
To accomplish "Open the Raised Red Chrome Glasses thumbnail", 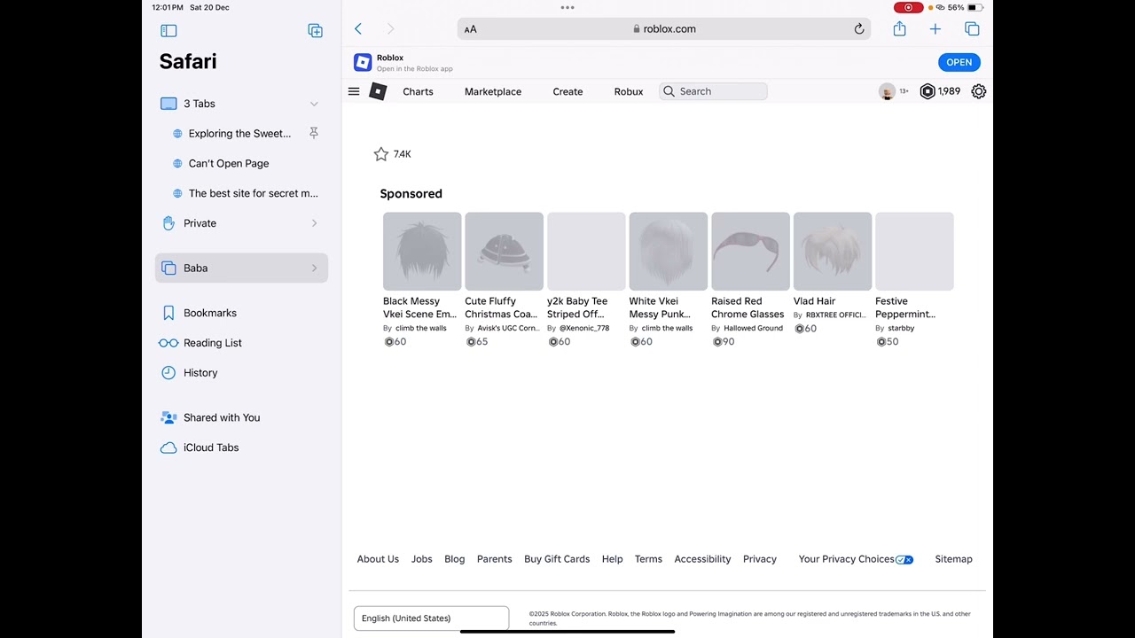I will click(x=750, y=252).
